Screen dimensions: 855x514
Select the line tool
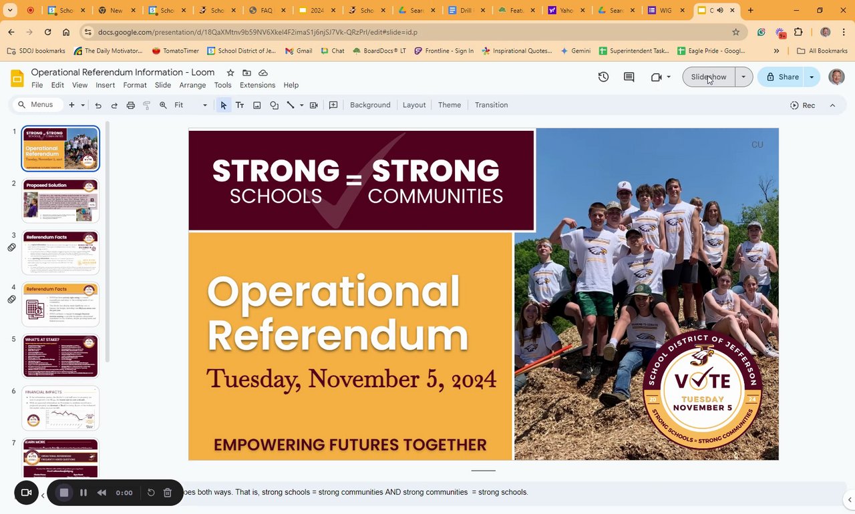pos(291,105)
